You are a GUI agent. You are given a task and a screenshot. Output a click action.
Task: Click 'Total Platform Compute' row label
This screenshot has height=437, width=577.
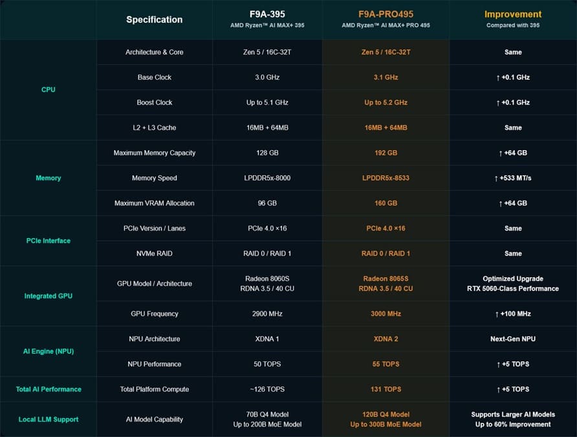pos(154,389)
